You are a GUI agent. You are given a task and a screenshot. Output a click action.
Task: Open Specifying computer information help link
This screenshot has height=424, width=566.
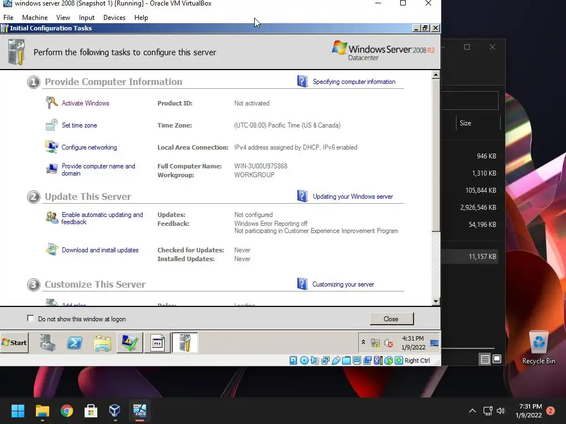(x=354, y=82)
